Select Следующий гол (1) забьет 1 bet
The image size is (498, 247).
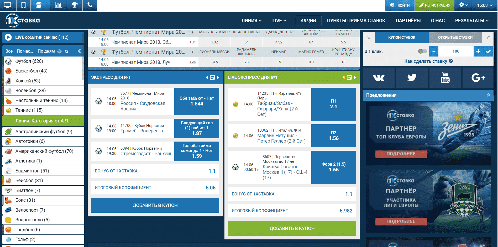point(197,128)
